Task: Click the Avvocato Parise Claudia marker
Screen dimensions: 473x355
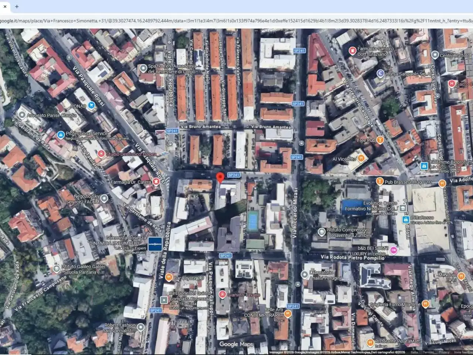Action: coord(22,115)
